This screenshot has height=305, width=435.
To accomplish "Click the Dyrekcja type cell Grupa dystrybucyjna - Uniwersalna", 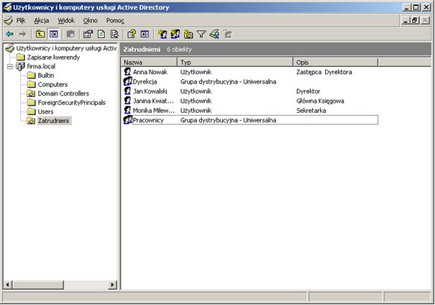I will point(228,81).
